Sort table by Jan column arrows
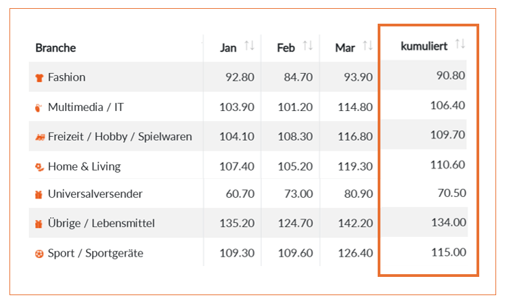 point(249,45)
